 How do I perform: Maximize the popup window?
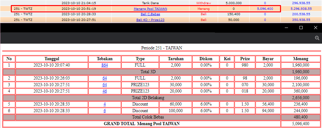click(301, 28)
